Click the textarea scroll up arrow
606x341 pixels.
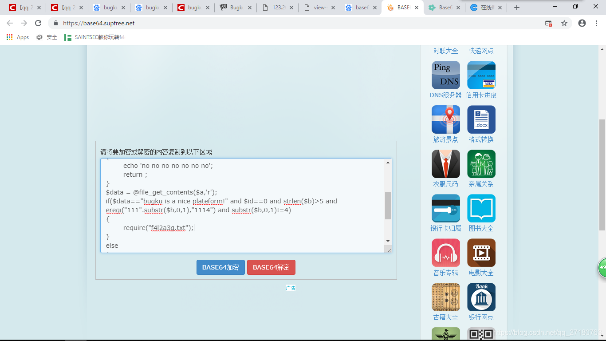point(388,163)
